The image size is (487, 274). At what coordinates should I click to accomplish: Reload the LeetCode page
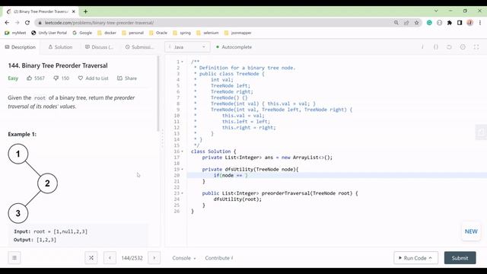pos(27,23)
